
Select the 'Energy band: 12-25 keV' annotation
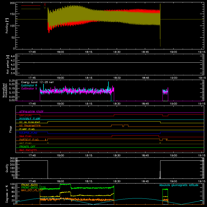(38, 82)
